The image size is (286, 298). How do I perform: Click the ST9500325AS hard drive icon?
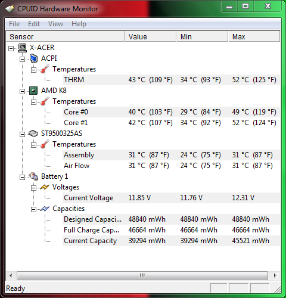[x=33, y=134]
